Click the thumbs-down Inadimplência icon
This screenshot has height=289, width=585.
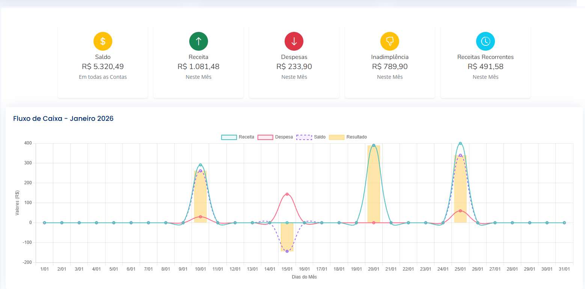coord(390,41)
